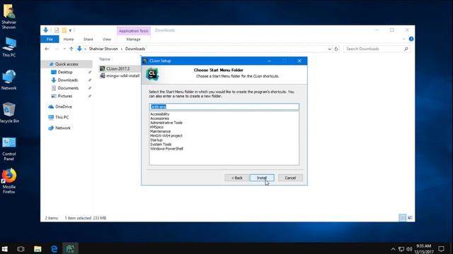Open File Explorer from taskbar
The width and height of the screenshot is (453, 254).
[38, 249]
